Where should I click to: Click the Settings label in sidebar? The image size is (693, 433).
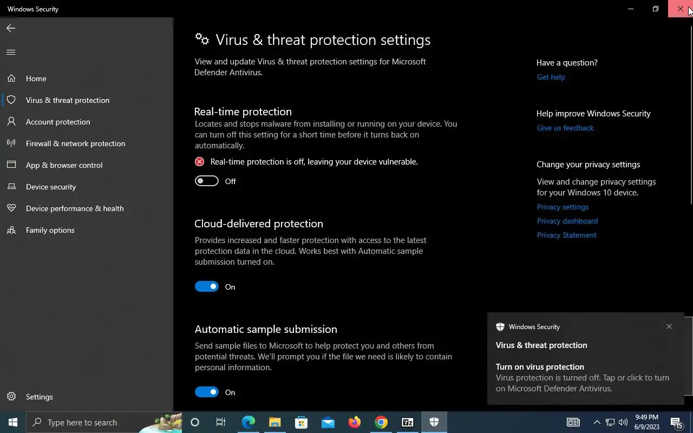39,397
